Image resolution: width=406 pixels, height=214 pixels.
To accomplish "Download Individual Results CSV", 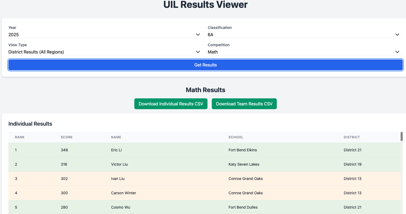I will coord(171,104).
